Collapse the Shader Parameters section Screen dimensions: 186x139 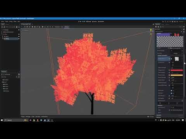point(162,56)
